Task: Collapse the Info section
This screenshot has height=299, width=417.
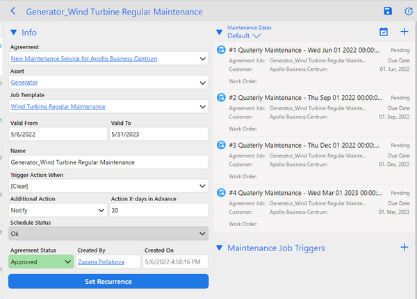Action: pos(13,32)
